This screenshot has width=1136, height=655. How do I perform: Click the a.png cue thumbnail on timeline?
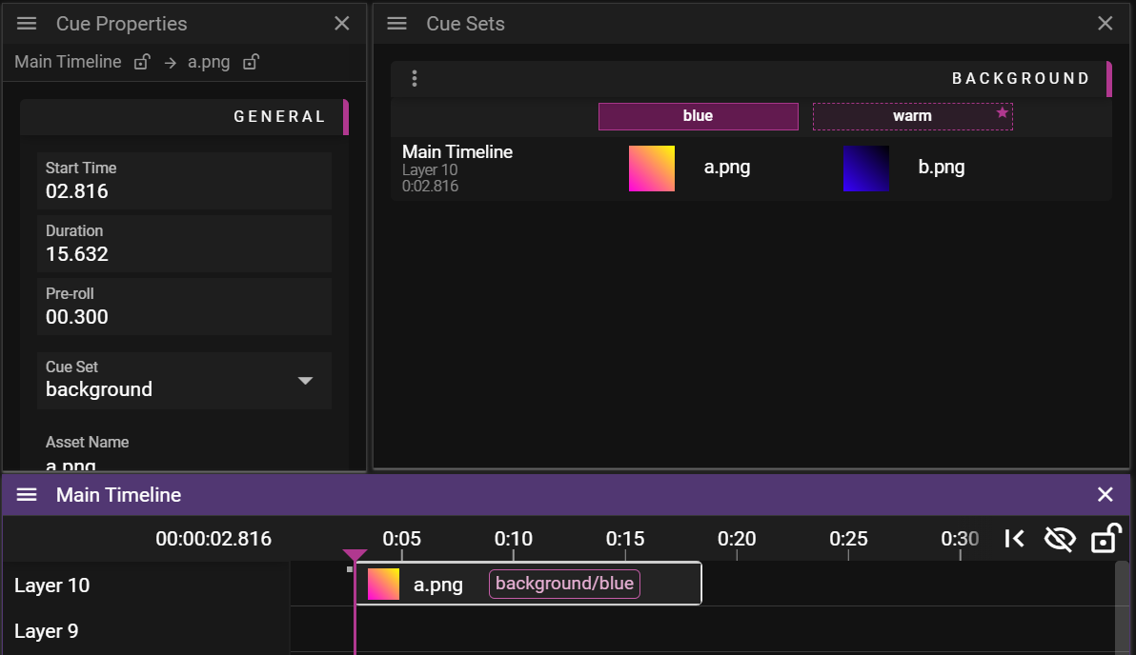[x=383, y=584]
